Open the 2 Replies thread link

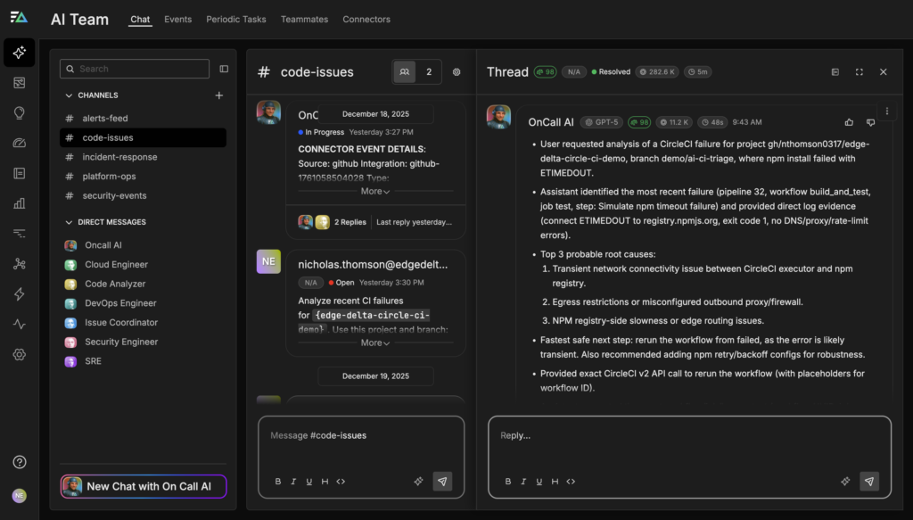[350, 222]
